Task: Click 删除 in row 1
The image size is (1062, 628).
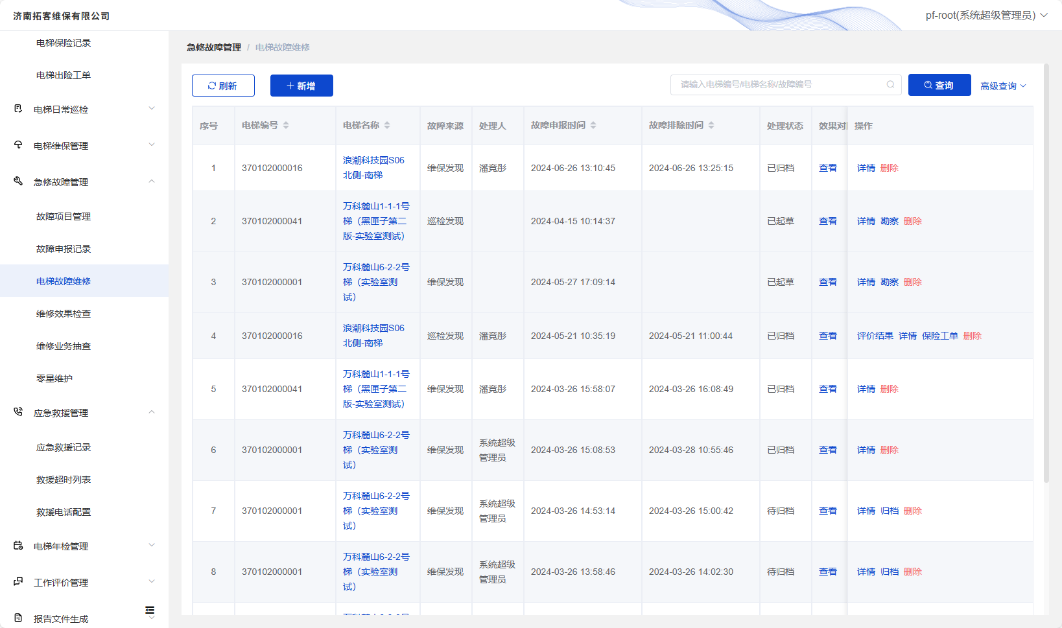Action: coord(890,168)
